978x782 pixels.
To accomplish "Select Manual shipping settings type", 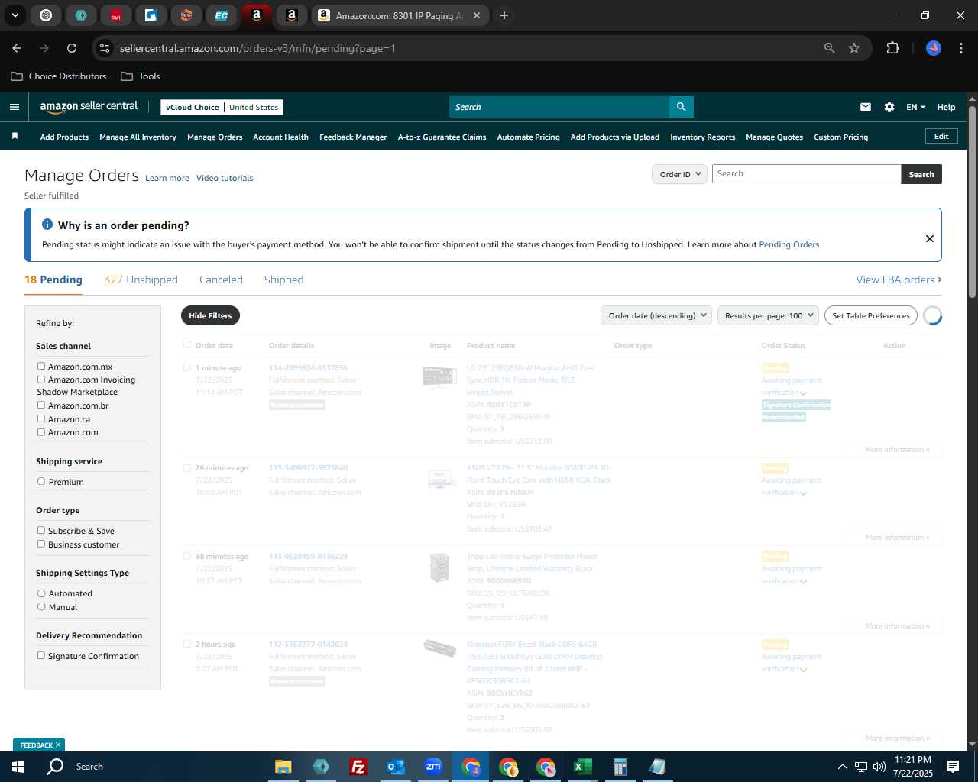I will click(x=41, y=607).
